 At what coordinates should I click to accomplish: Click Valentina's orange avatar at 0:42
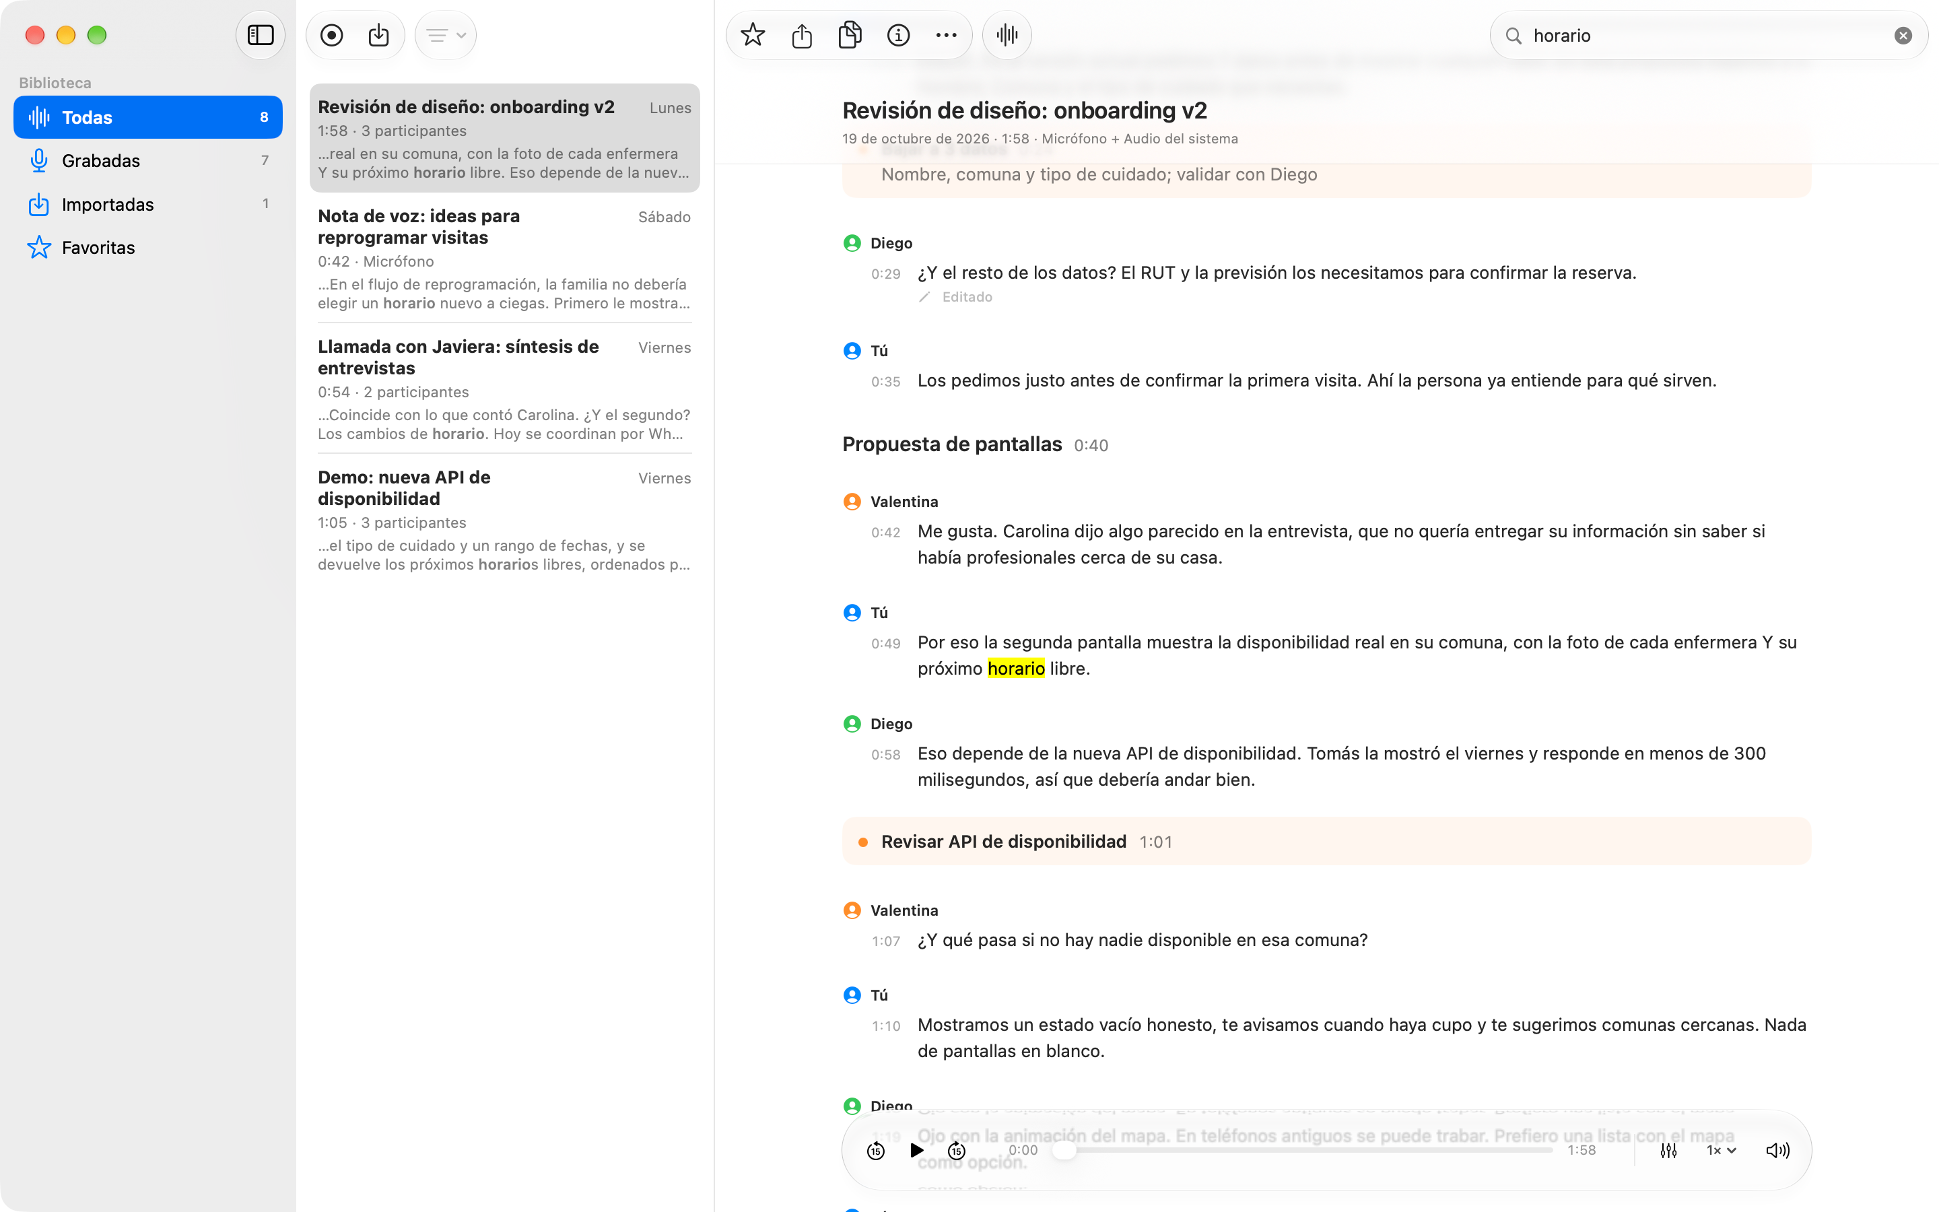852,502
